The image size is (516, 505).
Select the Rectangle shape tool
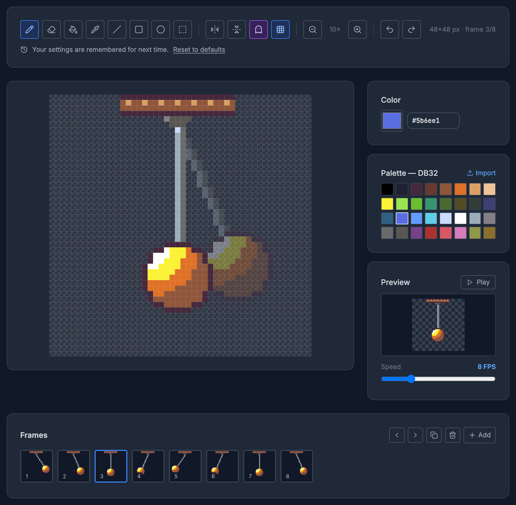tap(139, 29)
